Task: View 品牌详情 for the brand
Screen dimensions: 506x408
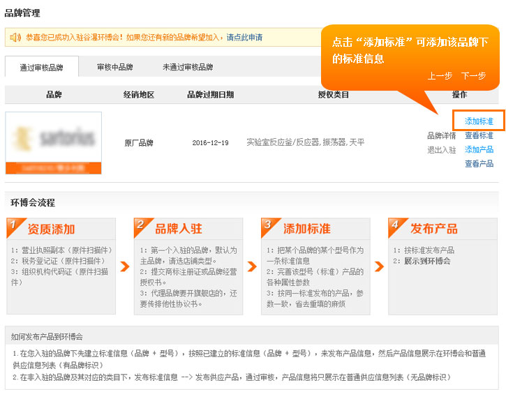Action: coord(441,135)
